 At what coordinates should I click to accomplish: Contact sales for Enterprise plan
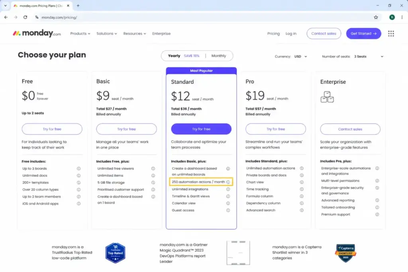tap(350, 129)
